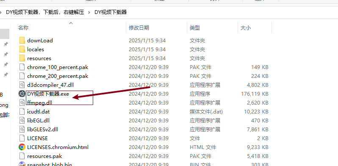Select the file name chrome_100_percent.pak
338x166 pixels.
click(x=58, y=67)
